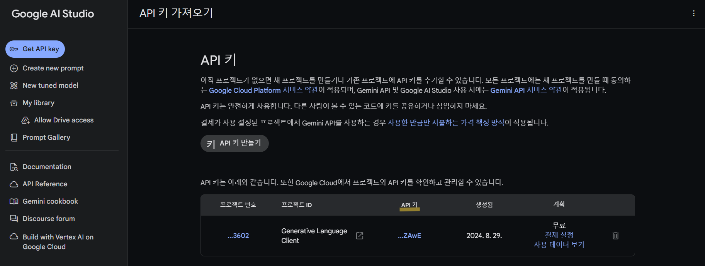Click the 결제 설정 link

559,235
